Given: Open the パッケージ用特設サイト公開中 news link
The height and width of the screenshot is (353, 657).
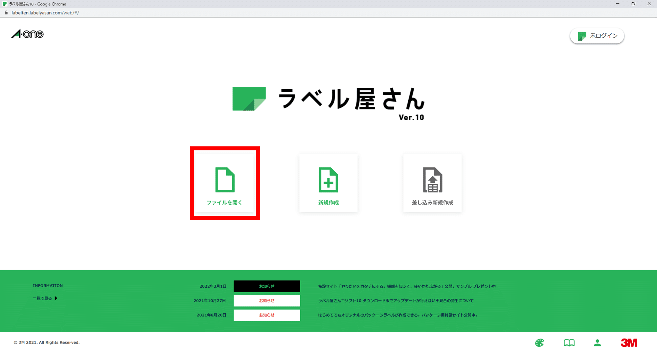Looking at the screenshot, I should (397, 315).
